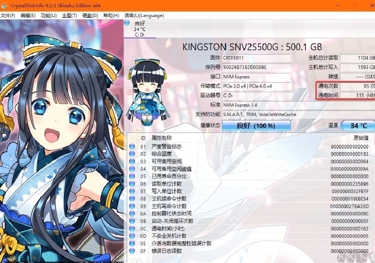Click the transfer mode field PCIe 3.0 x4
Viewport: 375px width, 263px height.
coord(256,86)
